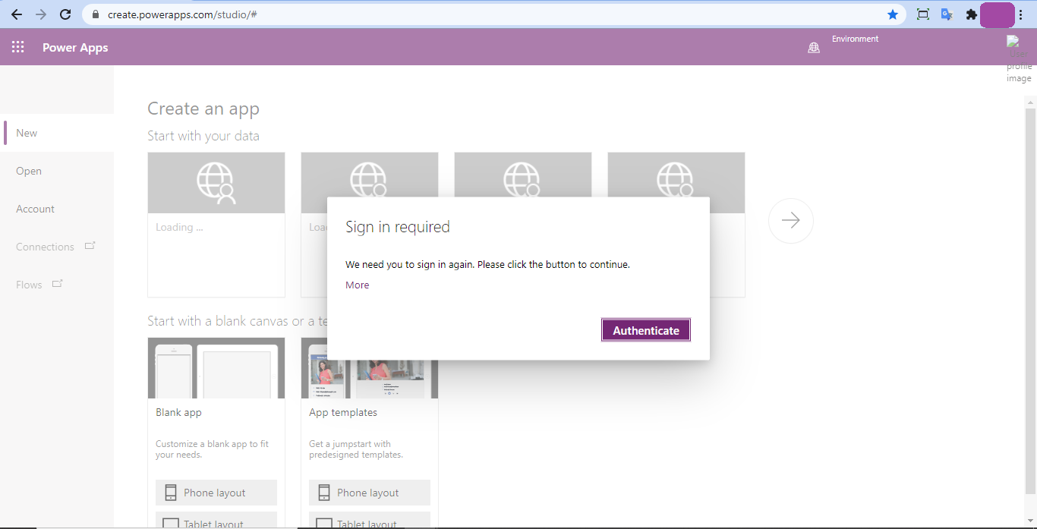Viewport: 1037px width, 529px height.
Task: Click the Blank app thumbnail
Action: (216, 368)
